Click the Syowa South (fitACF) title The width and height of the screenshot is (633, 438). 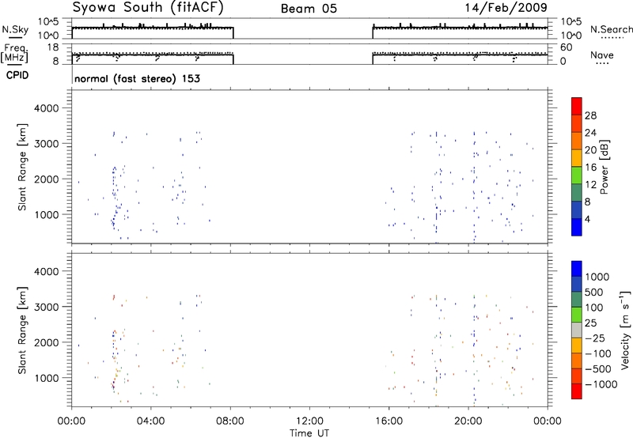coord(148,8)
